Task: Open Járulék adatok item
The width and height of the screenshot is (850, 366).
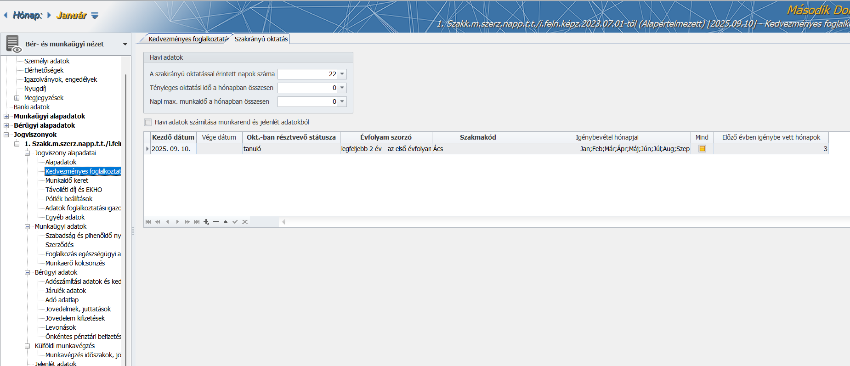Action: (x=66, y=291)
